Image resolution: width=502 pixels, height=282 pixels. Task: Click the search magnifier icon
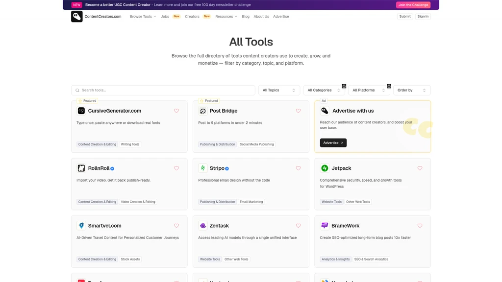77,90
